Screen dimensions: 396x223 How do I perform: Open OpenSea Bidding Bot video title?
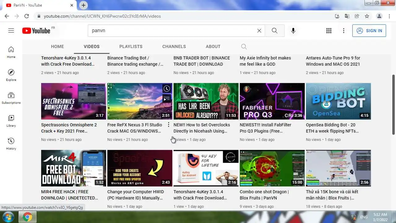pos(332,128)
